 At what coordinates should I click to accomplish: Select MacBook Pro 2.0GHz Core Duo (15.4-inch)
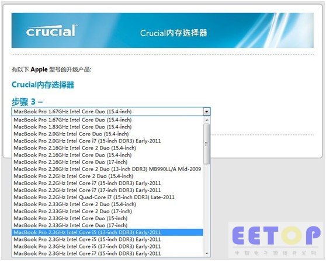tap(107, 134)
